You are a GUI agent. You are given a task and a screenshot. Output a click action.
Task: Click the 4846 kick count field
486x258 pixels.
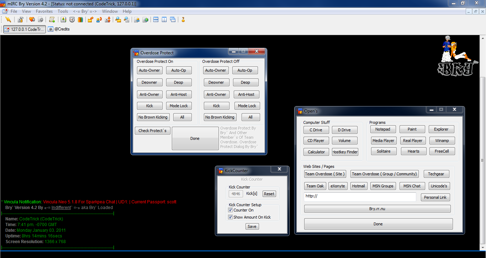tap(236, 194)
